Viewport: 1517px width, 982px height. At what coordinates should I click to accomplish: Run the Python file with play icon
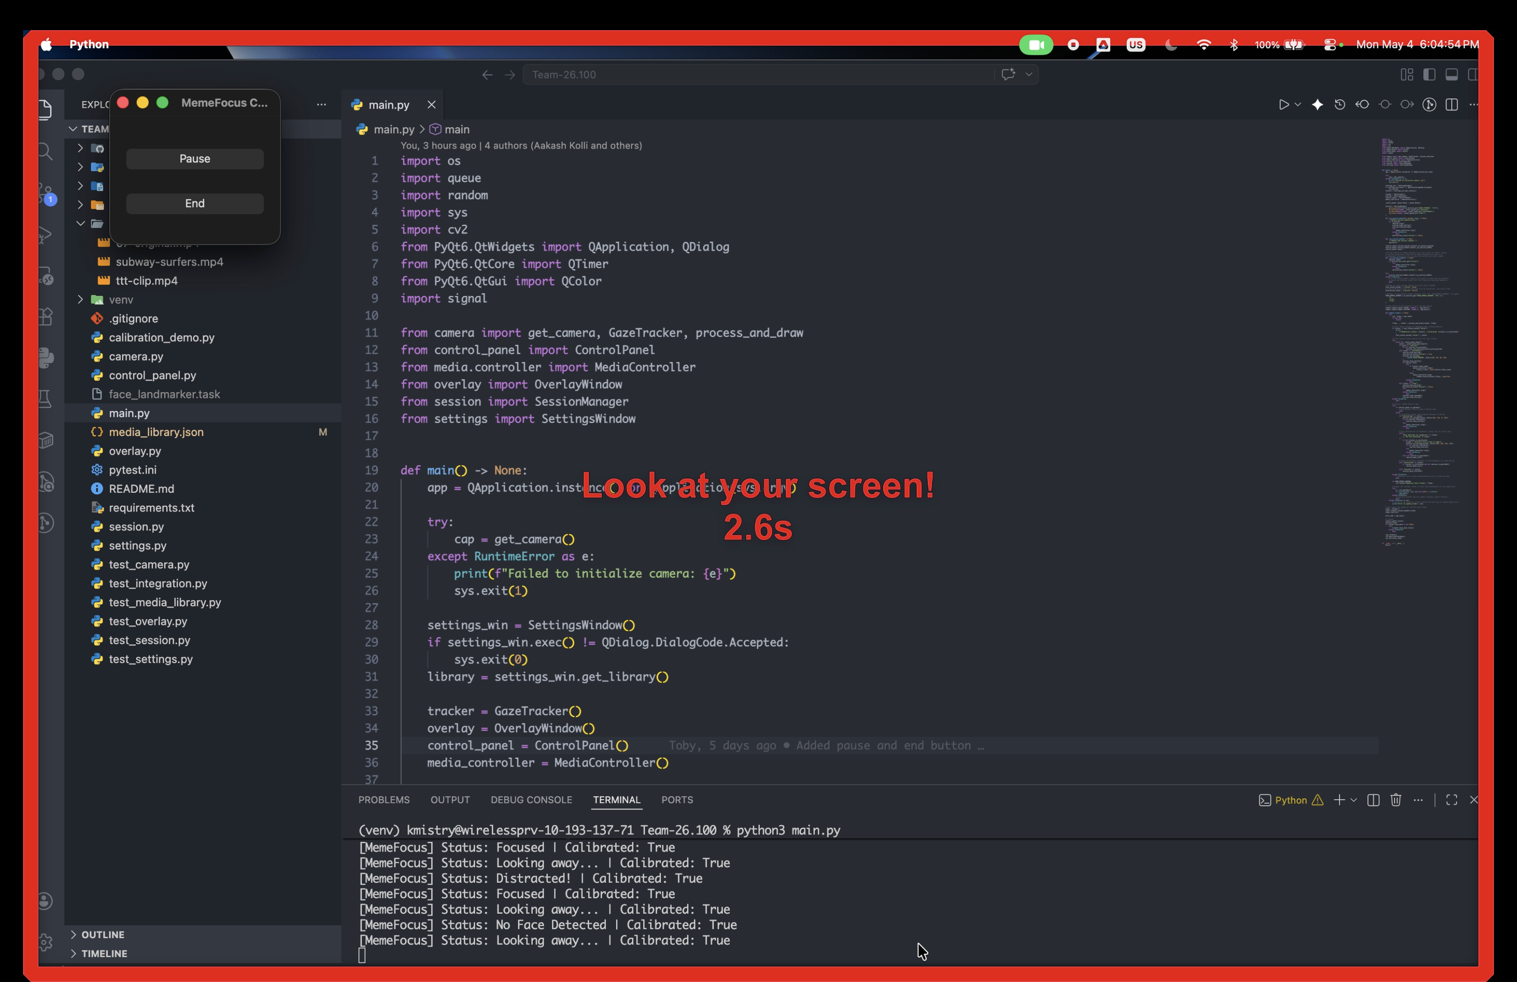point(1284,105)
